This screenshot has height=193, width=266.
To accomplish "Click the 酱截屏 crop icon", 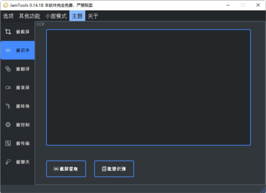I will pos(8,32).
